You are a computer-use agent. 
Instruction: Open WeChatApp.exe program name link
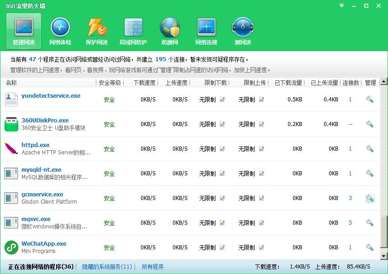(44, 243)
